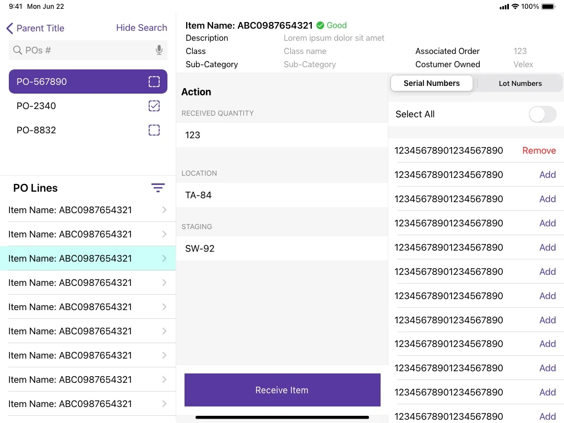
Task: Expand the first PO line item chevron
Action: pyautogui.click(x=164, y=210)
